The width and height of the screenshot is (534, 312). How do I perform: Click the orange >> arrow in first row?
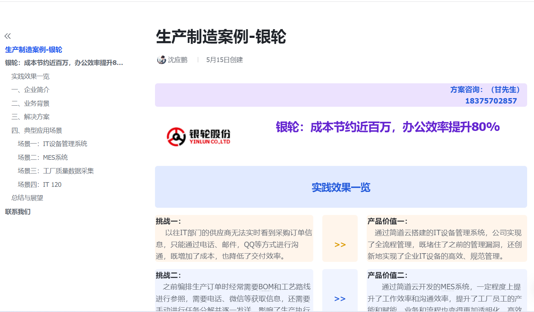340,245
